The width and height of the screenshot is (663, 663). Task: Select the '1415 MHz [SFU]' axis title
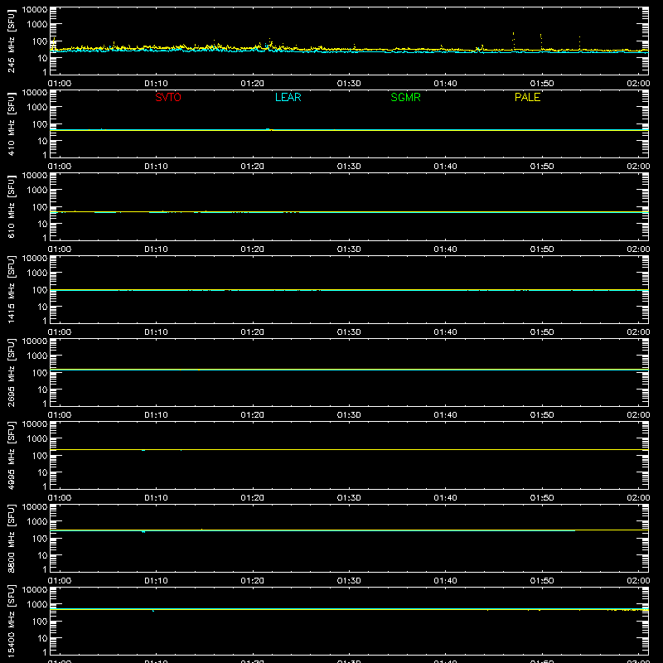11,289
